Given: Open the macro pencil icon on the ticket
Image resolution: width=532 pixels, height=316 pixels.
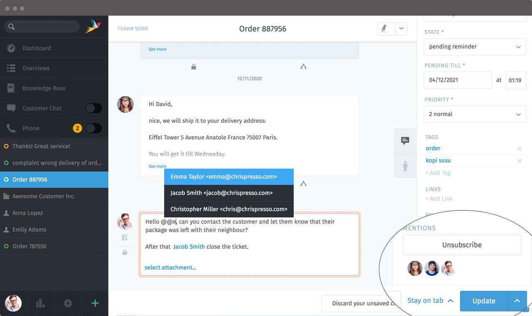Looking at the screenshot, I should [x=385, y=28].
